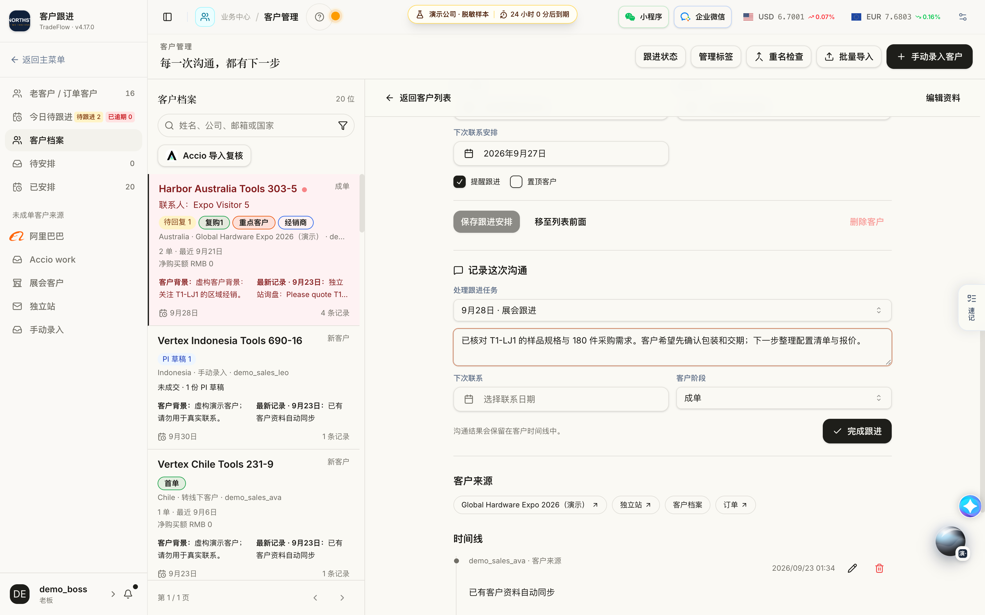Image resolution: width=985 pixels, height=615 pixels.
Task: Edit the timeline entry with pencil icon
Action: [x=852, y=568]
